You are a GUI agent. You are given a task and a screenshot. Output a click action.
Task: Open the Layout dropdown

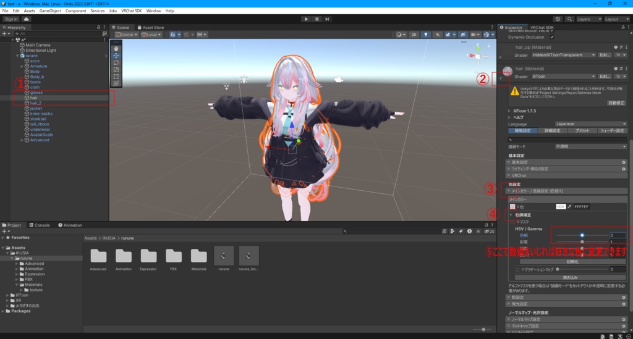(x=616, y=19)
